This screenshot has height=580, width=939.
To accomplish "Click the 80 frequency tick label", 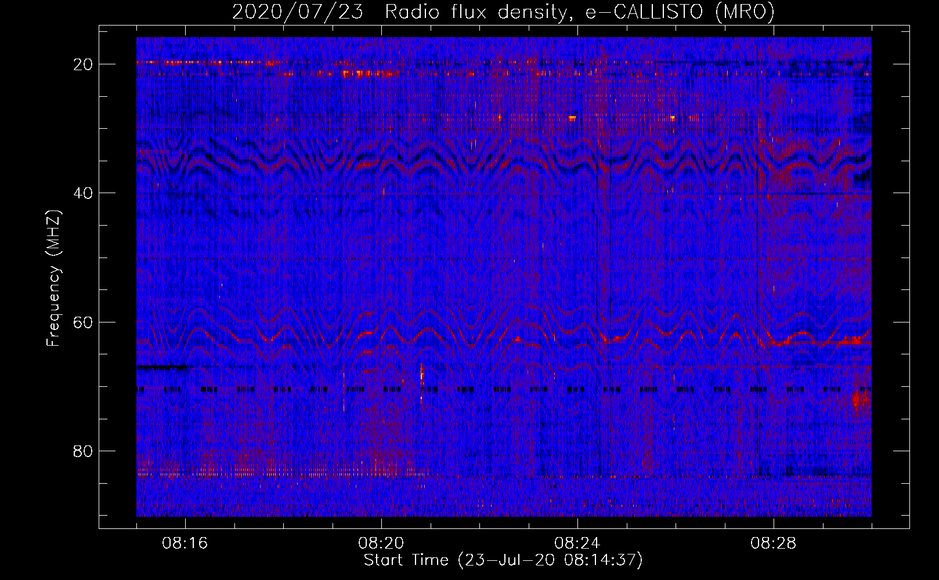I will coord(84,451).
